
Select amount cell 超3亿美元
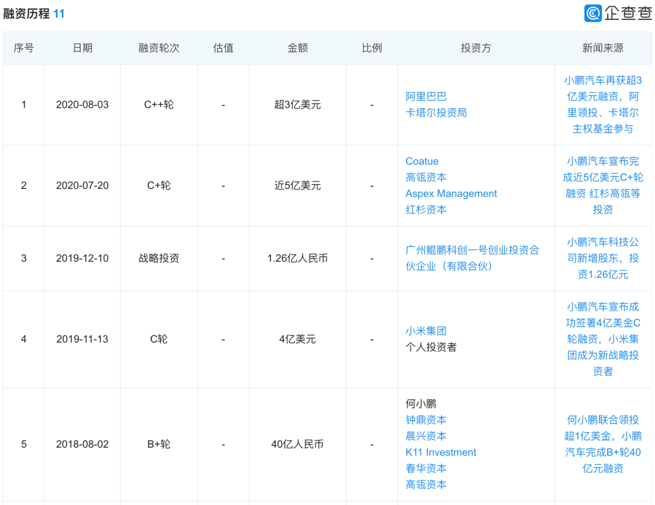click(x=297, y=104)
